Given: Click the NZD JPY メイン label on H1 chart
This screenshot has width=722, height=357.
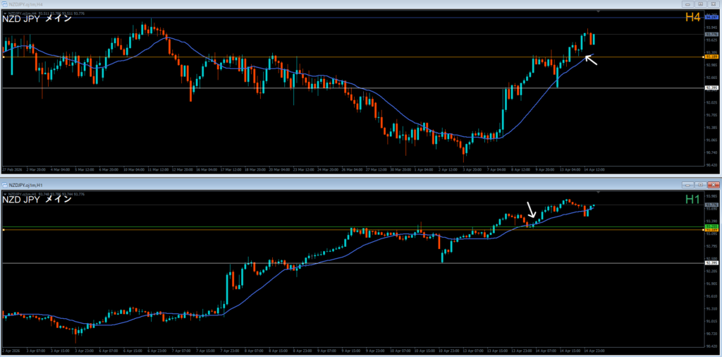Looking at the screenshot, I should tap(37, 200).
